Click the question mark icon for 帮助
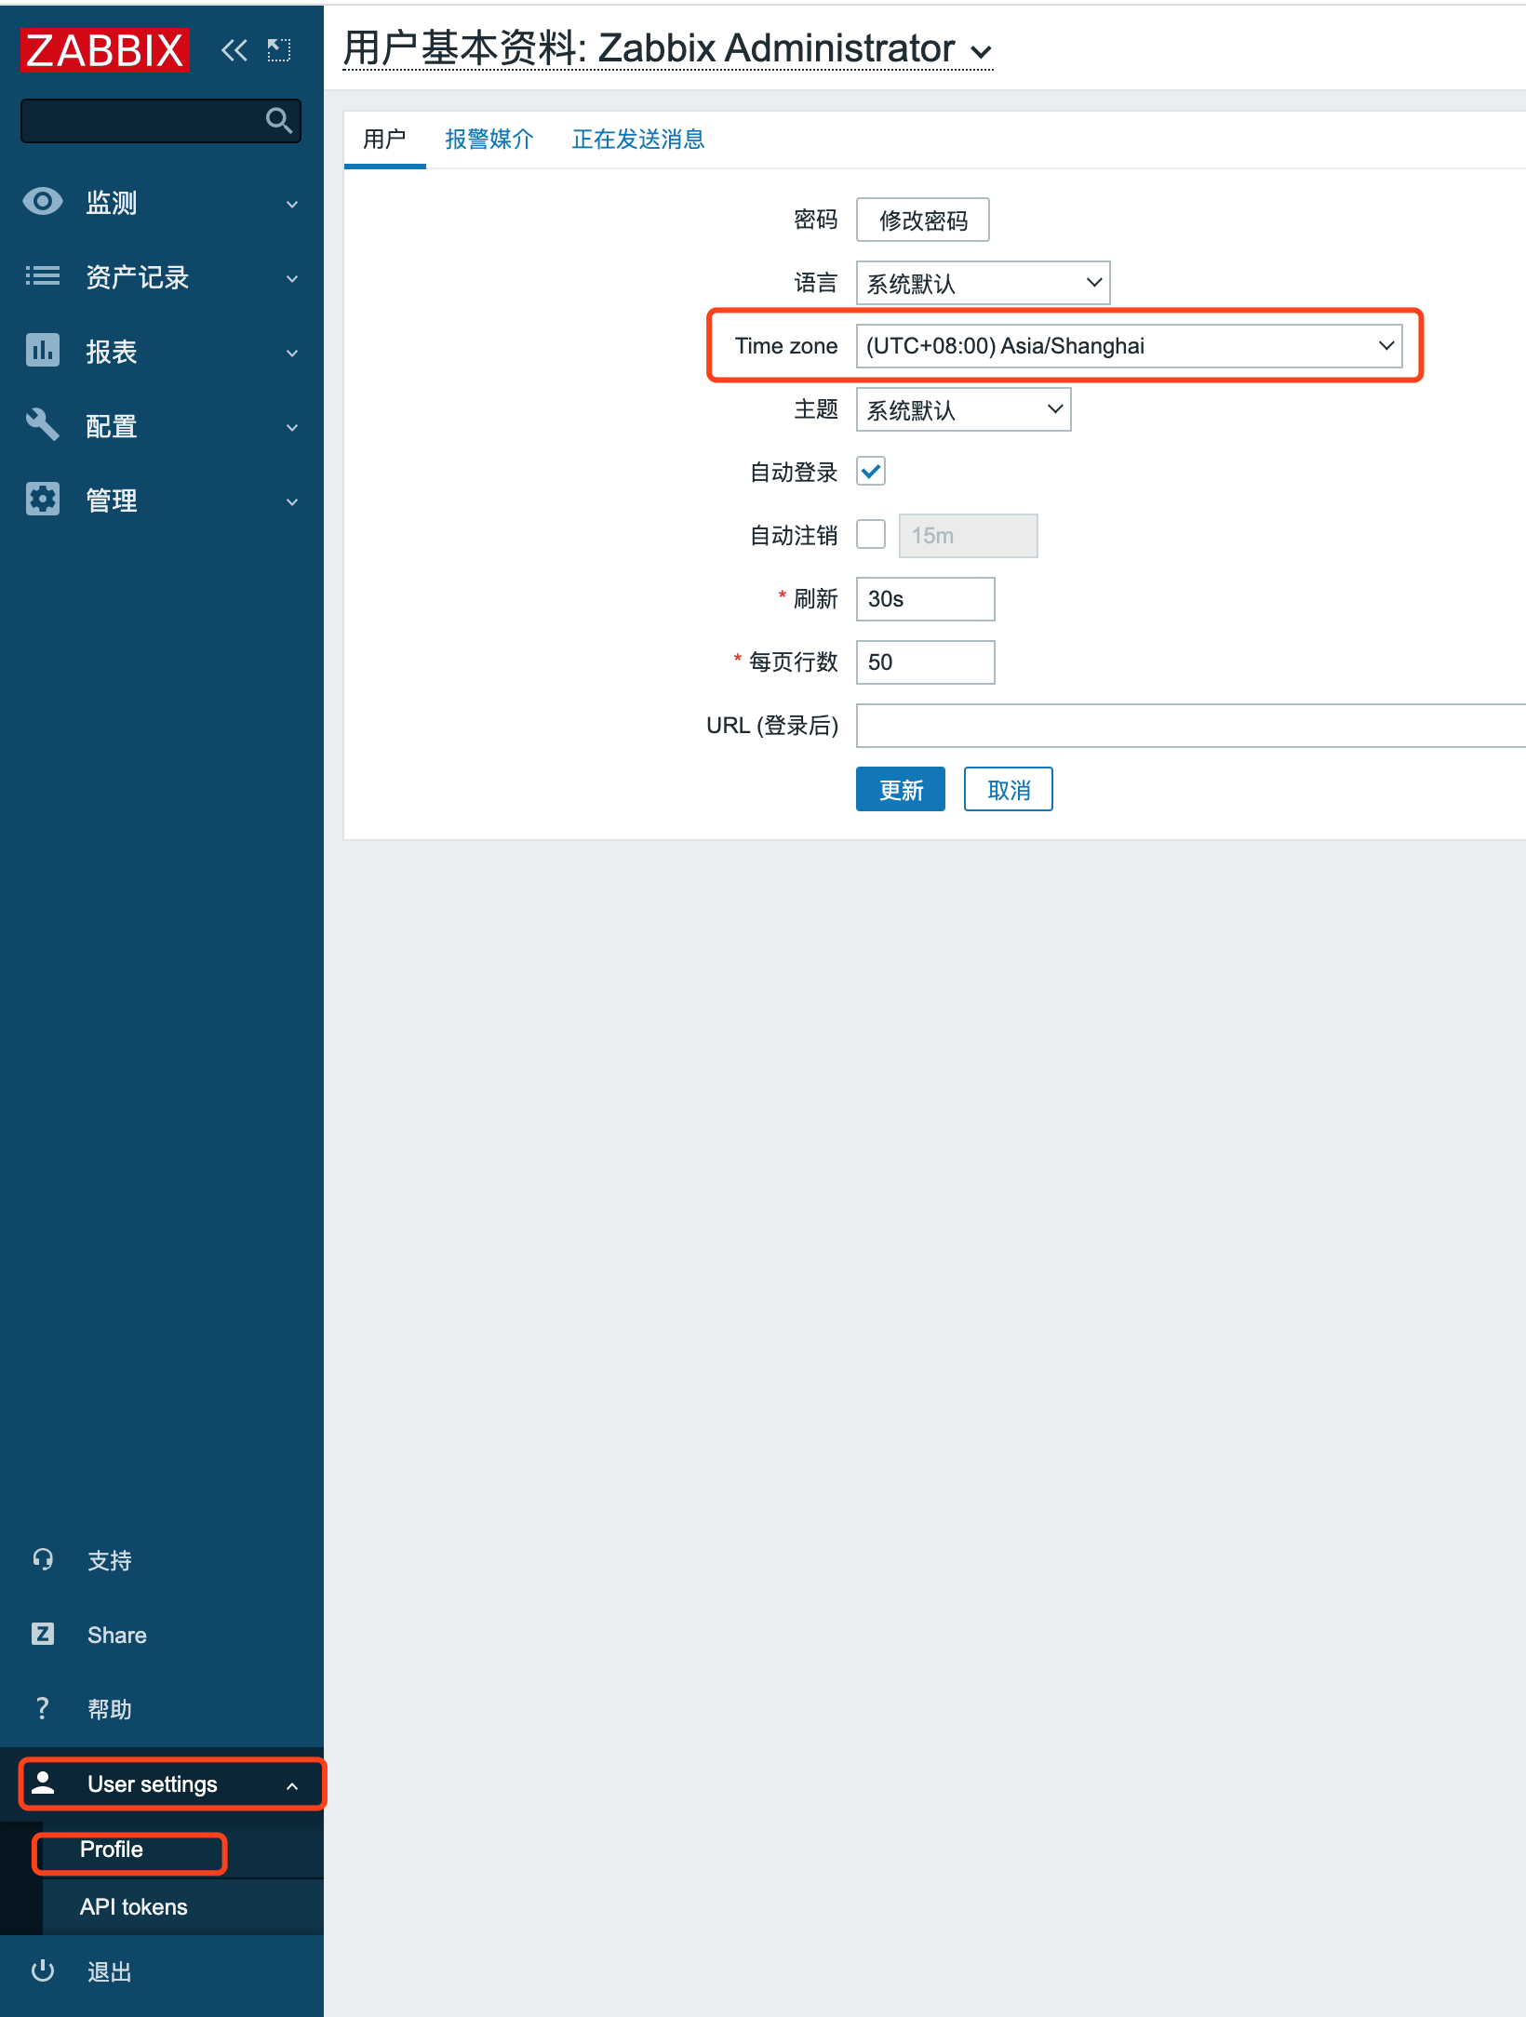The image size is (1526, 2017). pos(43,1709)
